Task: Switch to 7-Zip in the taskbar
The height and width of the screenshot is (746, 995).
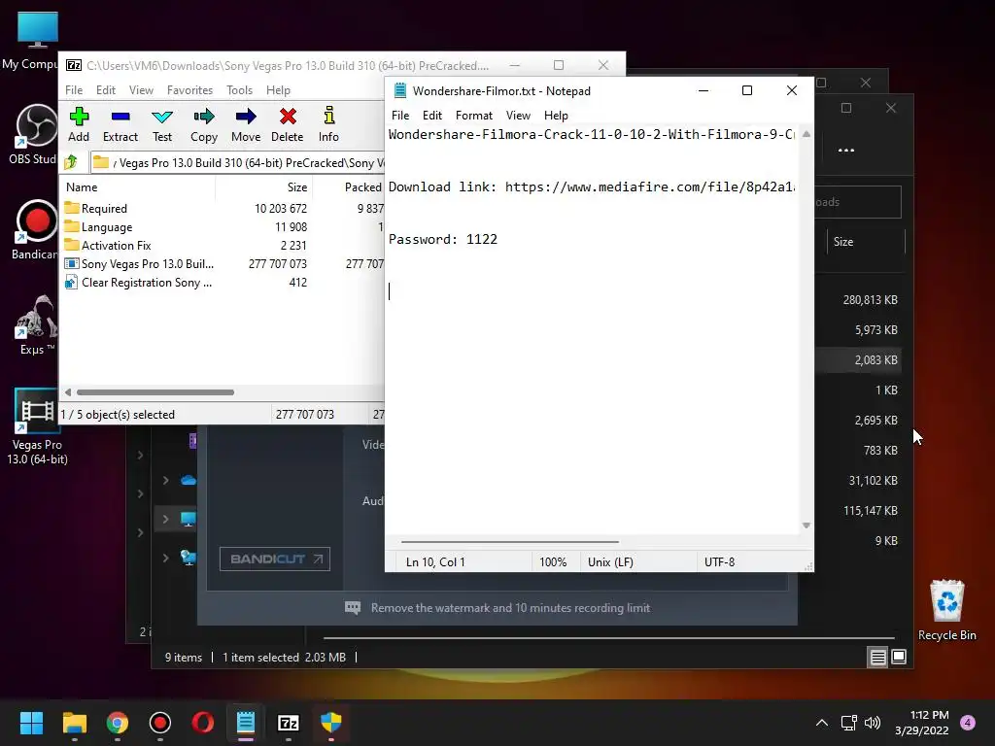Action: click(x=289, y=723)
